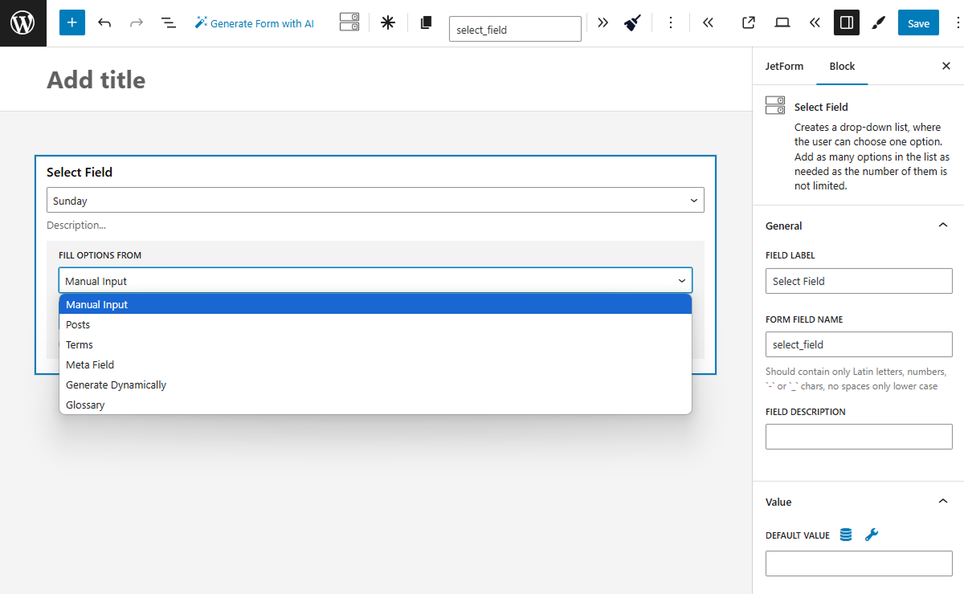Insert dynamic data via the database icon
Viewport: 964px width, 594px height.
pos(845,535)
